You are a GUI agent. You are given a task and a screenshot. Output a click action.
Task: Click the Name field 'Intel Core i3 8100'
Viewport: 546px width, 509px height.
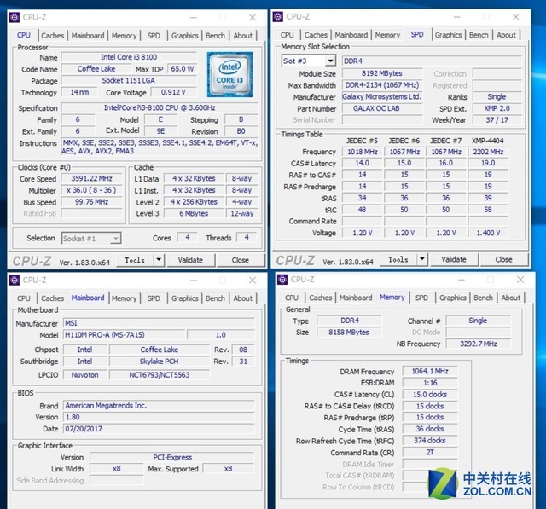[129, 57]
